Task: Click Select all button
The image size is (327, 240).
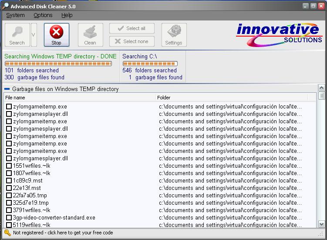Action: [132, 28]
